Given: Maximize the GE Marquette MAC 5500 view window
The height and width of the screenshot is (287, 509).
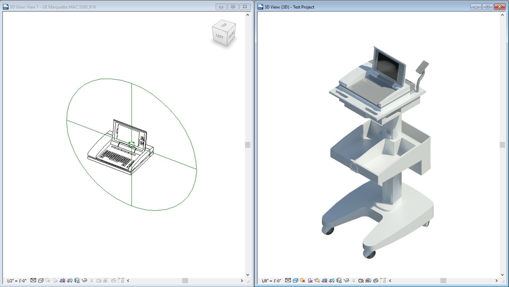Looking at the screenshot, I should [233, 7].
